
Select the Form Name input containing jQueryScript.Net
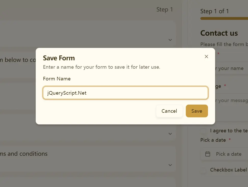click(x=125, y=93)
